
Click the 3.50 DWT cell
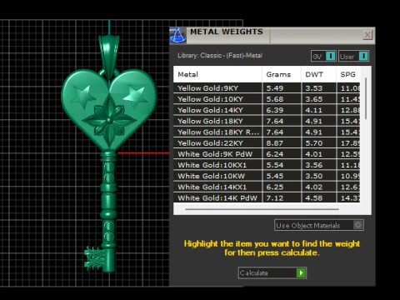point(319,176)
